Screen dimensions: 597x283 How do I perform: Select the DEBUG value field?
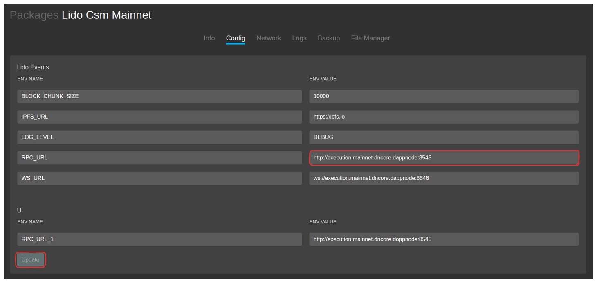[444, 137]
